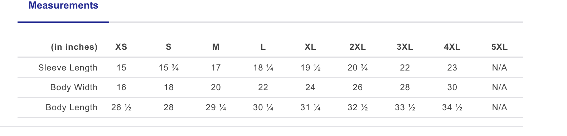
Task: Click the XS Body Length value 26 ½
Action: pyautogui.click(x=121, y=107)
